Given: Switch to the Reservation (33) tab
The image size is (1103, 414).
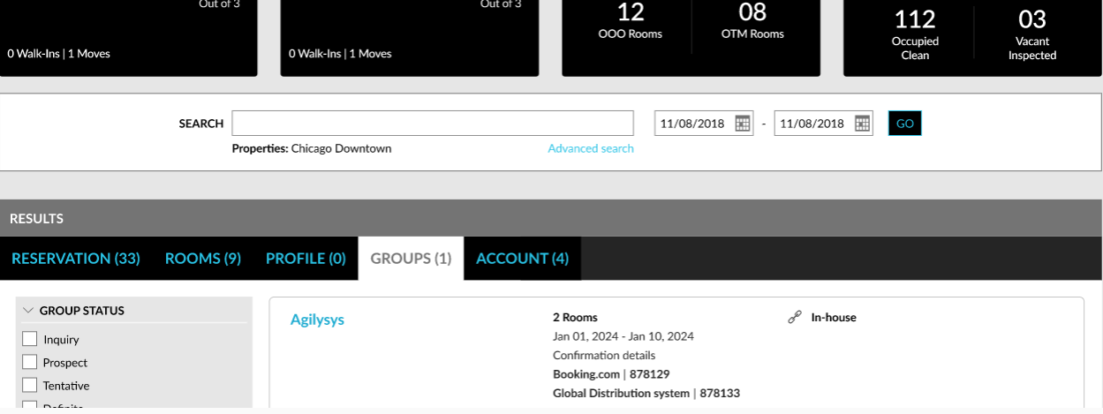Looking at the screenshot, I should pos(76,259).
